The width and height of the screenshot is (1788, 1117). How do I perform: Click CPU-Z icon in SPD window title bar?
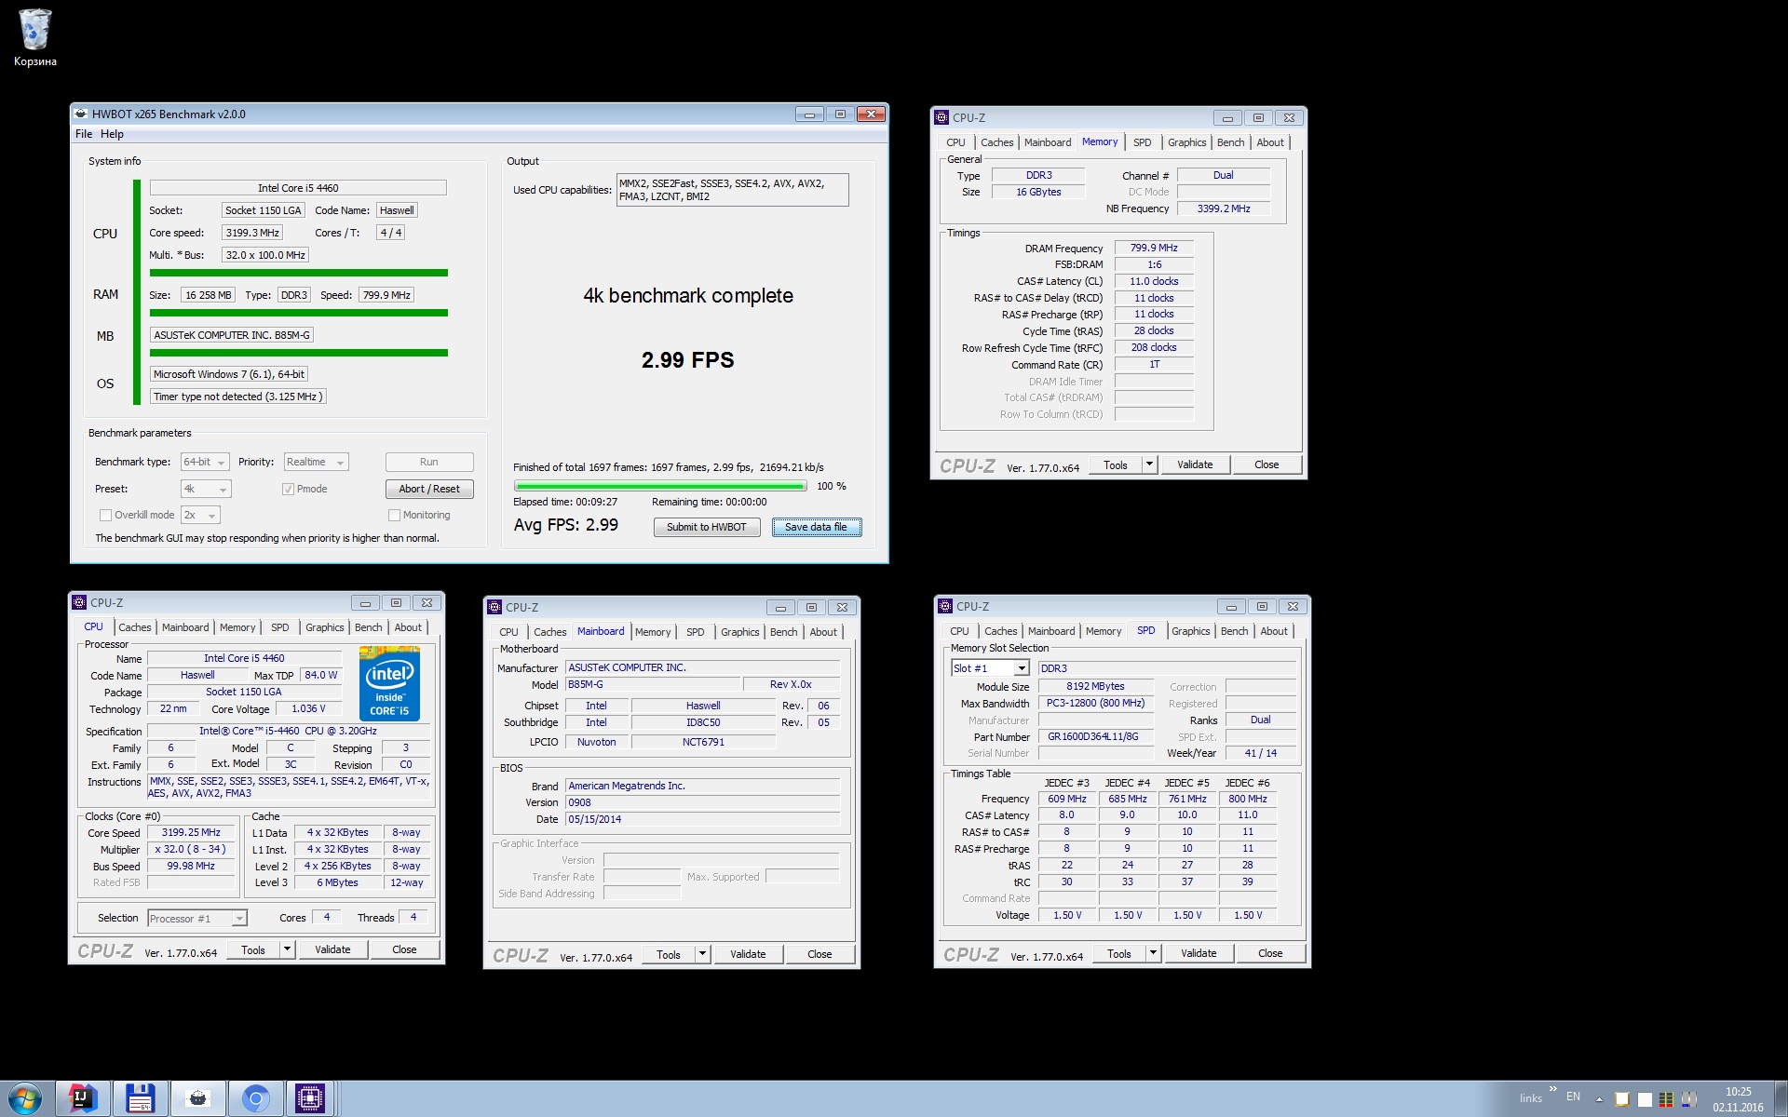[x=945, y=606]
